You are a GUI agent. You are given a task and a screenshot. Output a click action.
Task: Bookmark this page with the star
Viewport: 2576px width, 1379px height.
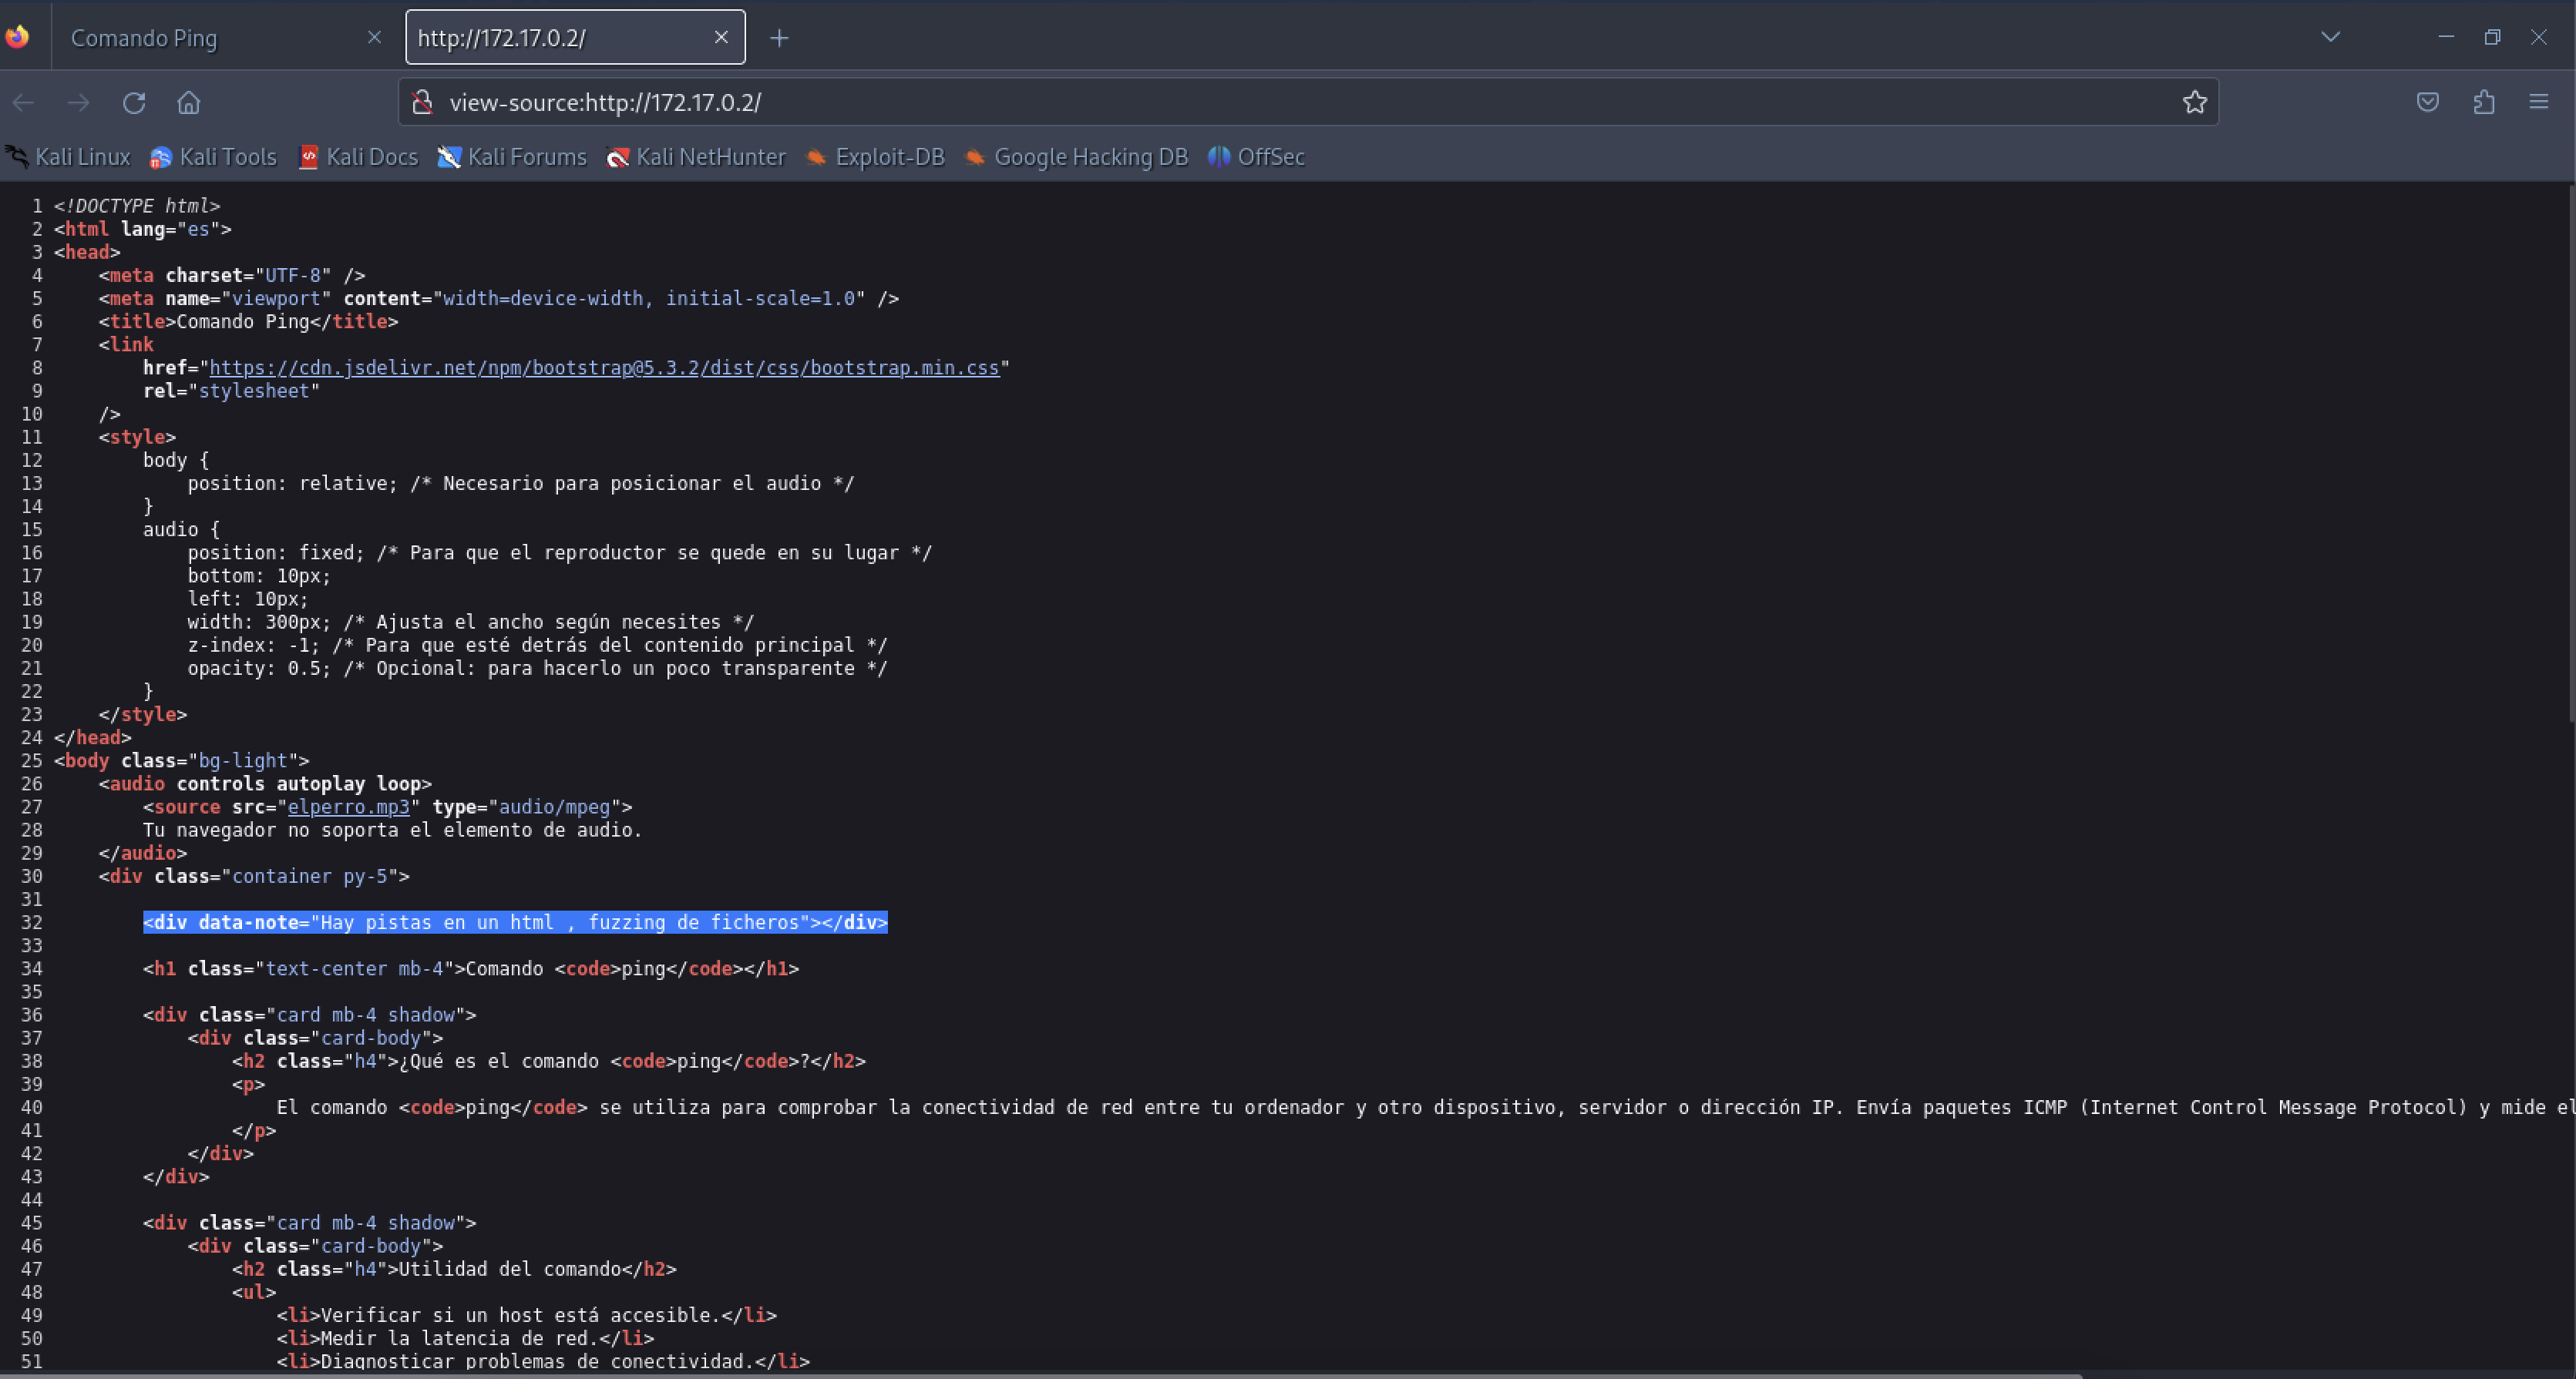pos(2194,102)
